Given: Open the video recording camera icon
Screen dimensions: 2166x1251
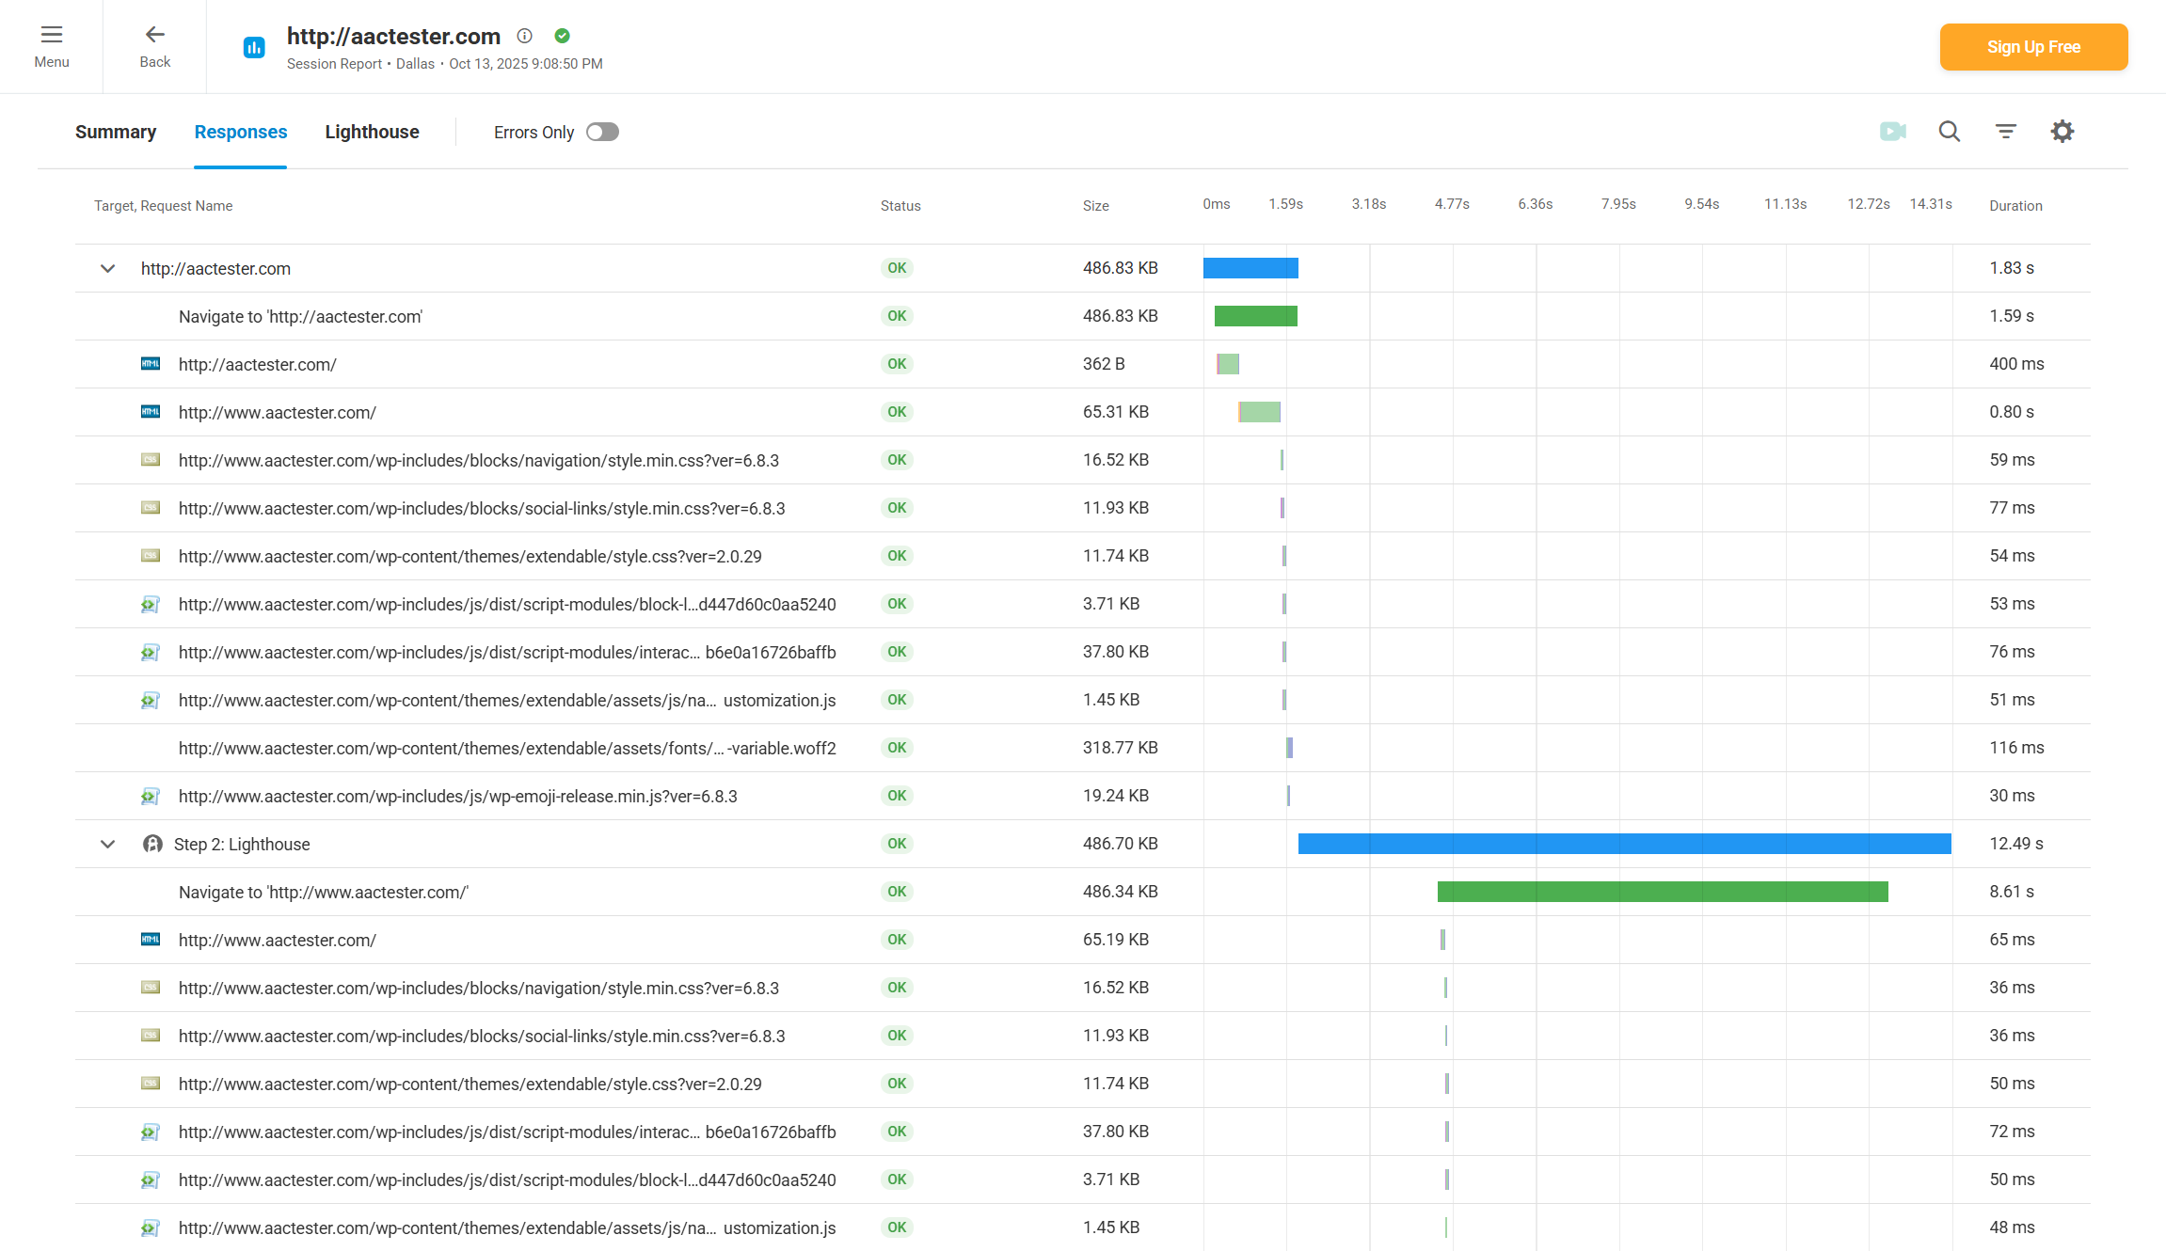Looking at the screenshot, I should coord(1892,132).
